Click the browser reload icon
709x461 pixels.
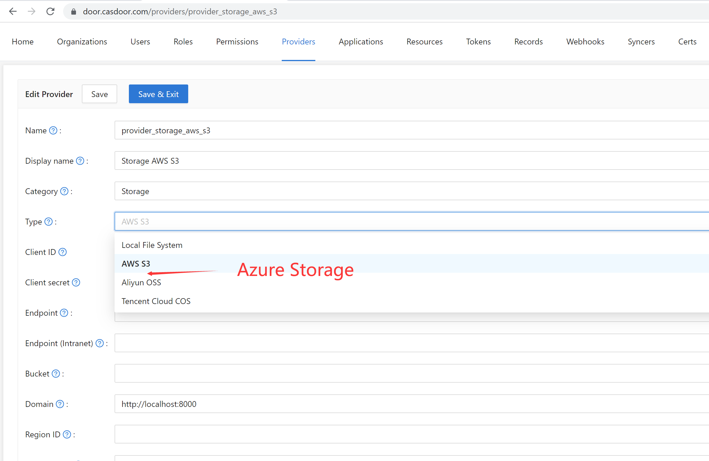pos(50,11)
